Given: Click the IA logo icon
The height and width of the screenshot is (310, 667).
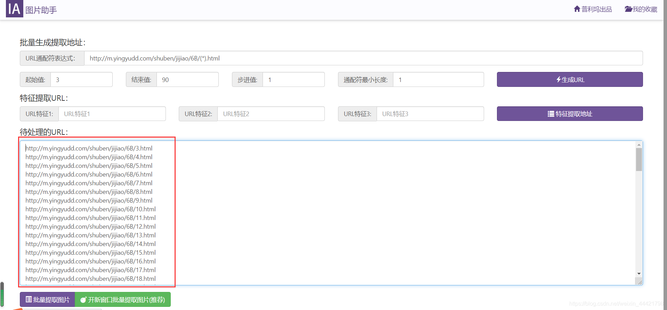Looking at the screenshot, I should coord(15,8).
